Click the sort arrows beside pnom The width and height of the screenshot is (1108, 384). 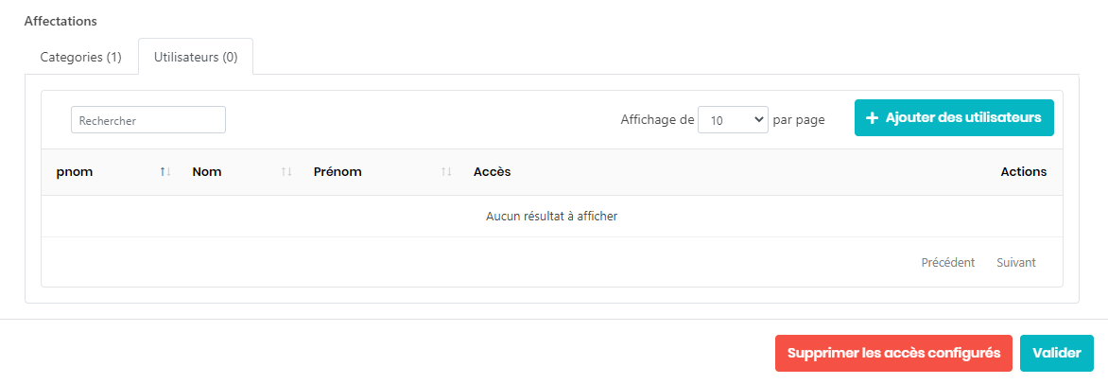(x=165, y=172)
